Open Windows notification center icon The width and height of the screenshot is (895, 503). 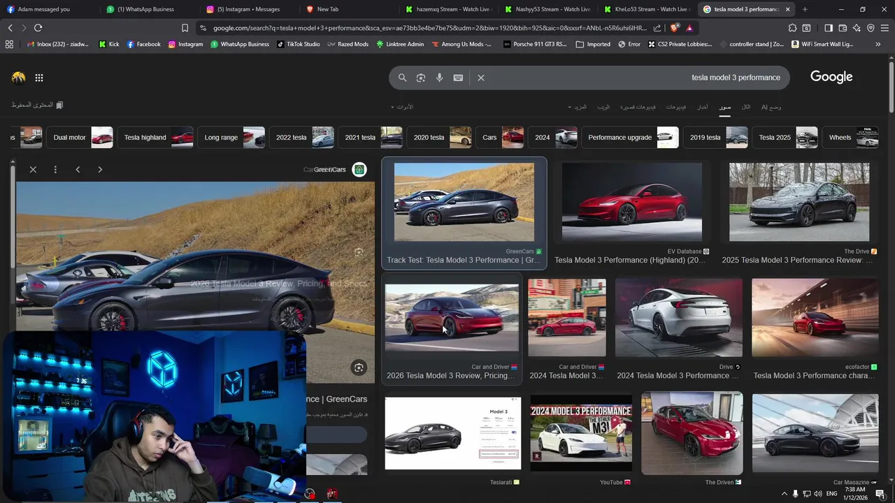pos(880,493)
